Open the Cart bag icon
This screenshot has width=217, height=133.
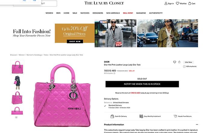(190, 3)
